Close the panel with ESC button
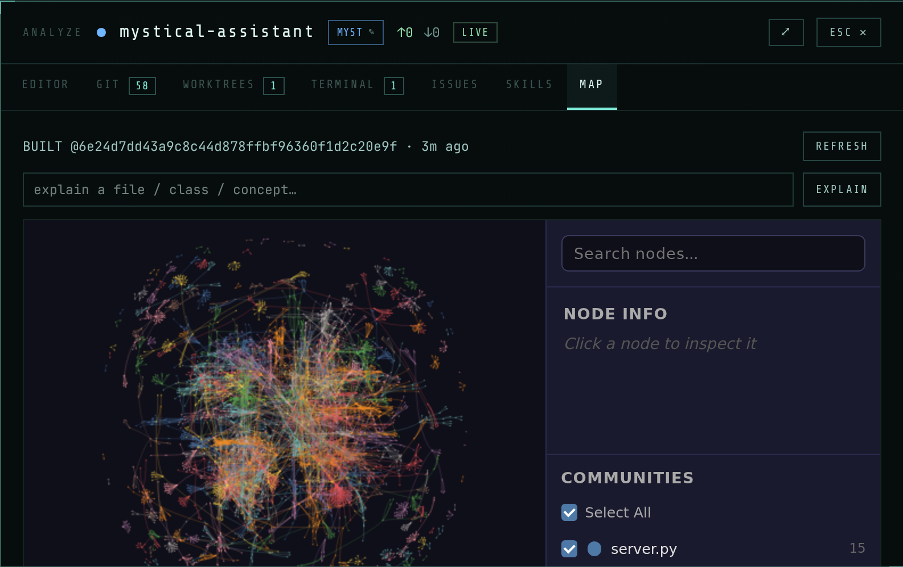The image size is (903, 567). 848,32
